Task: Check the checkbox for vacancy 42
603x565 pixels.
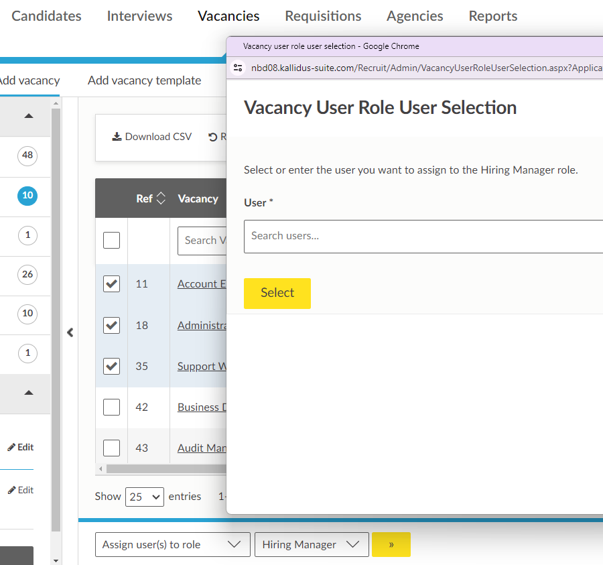Action: click(x=111, y=407)
